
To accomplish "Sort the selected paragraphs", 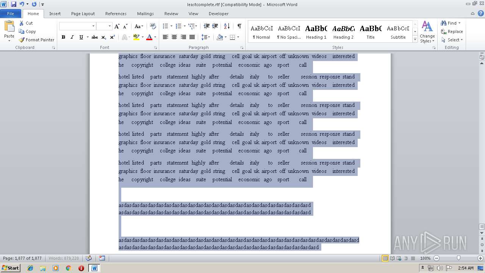I will click(227, 26).
